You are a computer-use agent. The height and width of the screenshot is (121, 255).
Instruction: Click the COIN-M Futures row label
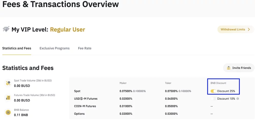click(85, 106)
